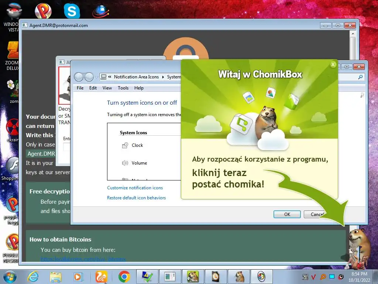The height and width of the screenshot is (284, 378).
Task: Switch to the ChomikBox taskbar item
Action: [x=193, y=277]
